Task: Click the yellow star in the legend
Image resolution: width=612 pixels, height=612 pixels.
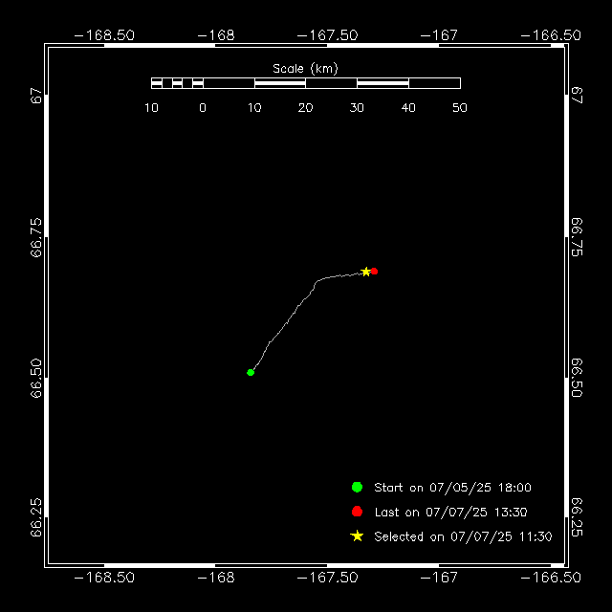Action: (x=357, y=536)
